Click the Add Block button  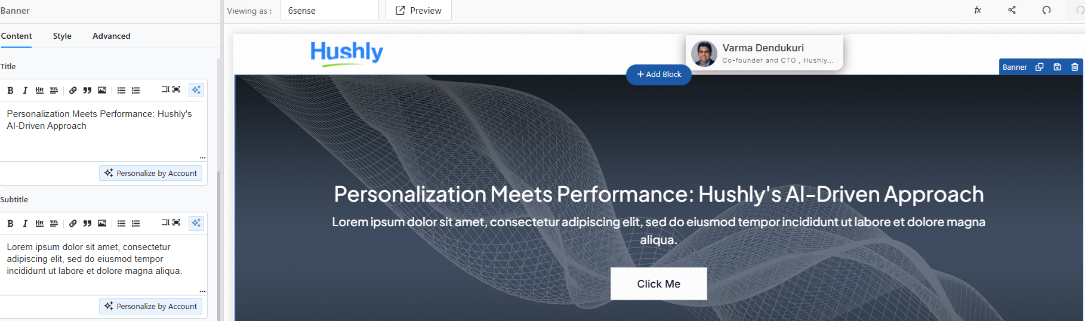tap(659, 75)
